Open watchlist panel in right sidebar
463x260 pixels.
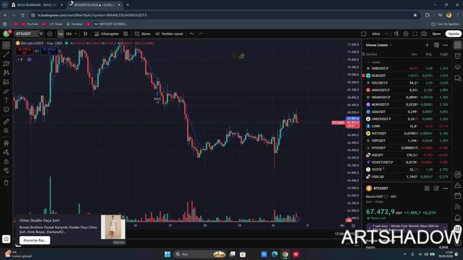point(458,45)
